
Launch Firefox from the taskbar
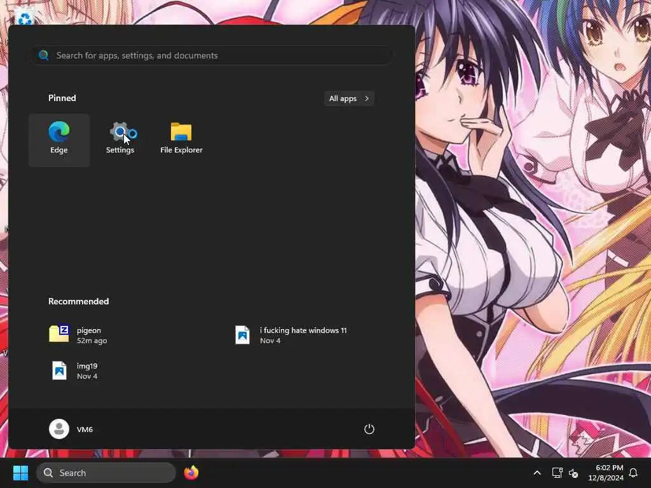[191, 473]
